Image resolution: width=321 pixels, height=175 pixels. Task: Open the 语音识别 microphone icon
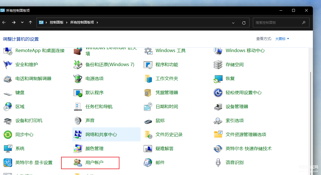218,162
